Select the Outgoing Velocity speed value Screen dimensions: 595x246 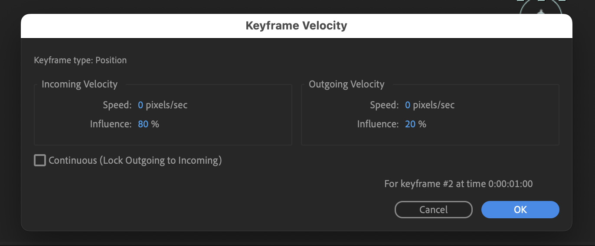point(408,105)
